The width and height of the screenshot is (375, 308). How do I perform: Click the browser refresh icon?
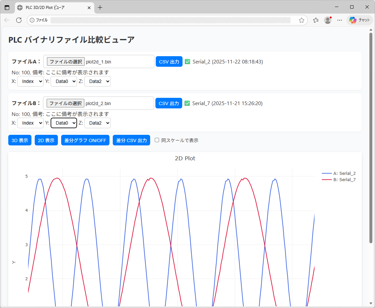pyautogui.click(x=19, y=20)
